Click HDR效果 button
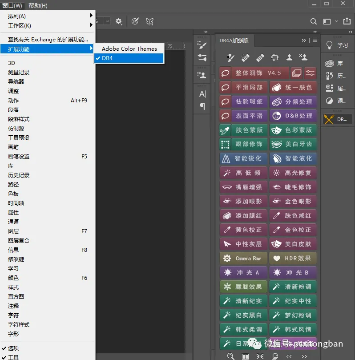The width and height of the screenshot is (355, 360). coord(293,258)
